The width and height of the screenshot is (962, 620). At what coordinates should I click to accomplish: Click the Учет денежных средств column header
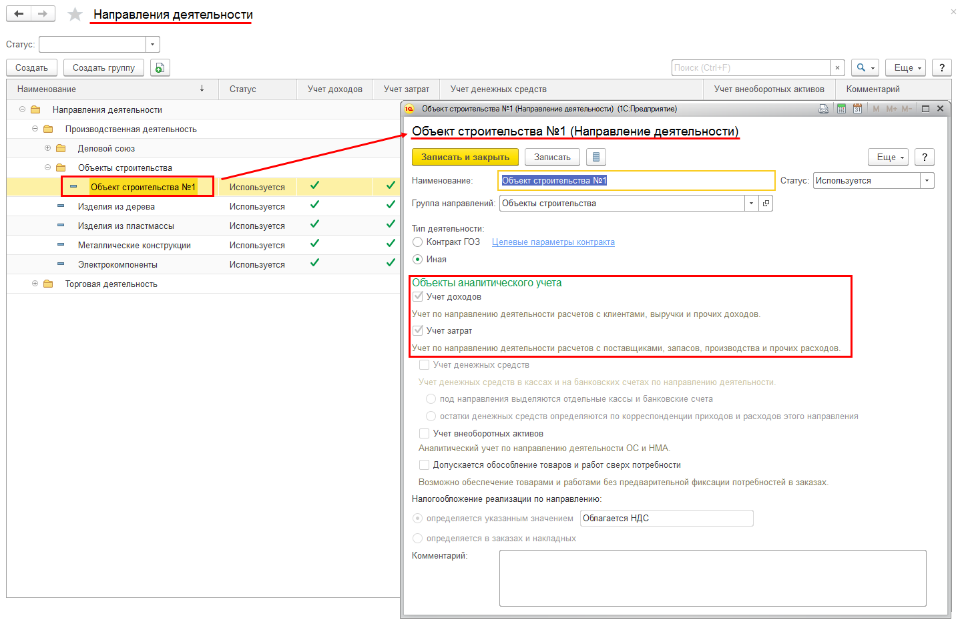pyautogui.click(x=571, y=89)
